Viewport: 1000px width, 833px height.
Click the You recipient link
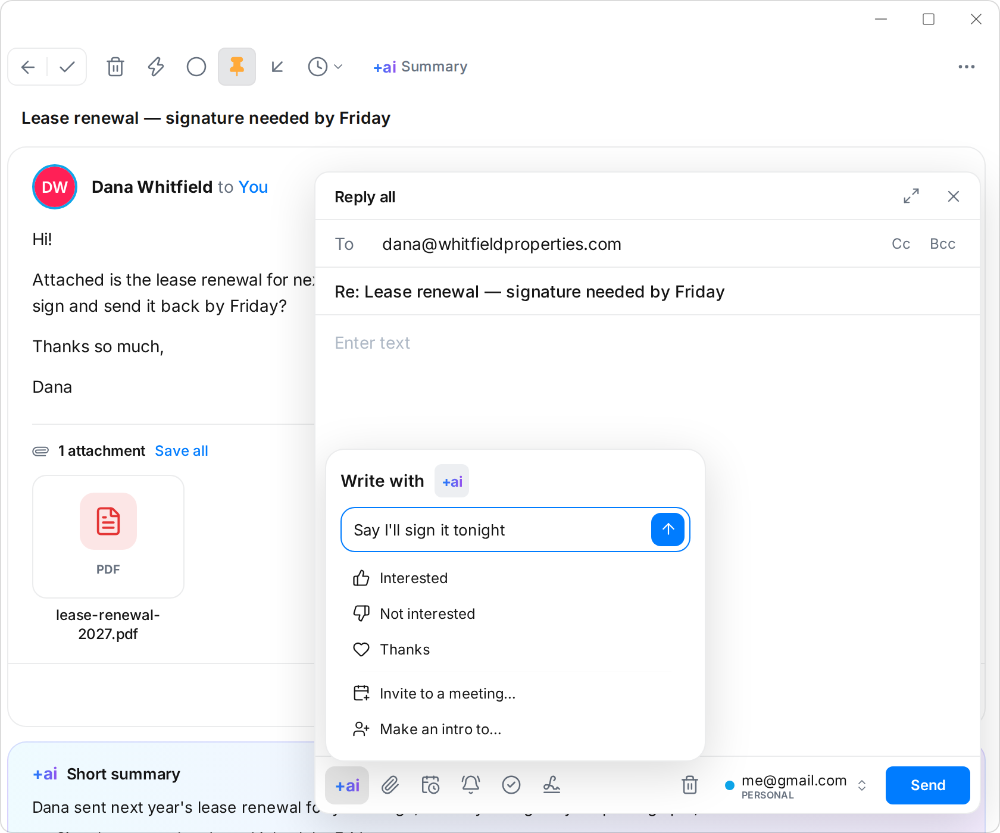(253, 187)
